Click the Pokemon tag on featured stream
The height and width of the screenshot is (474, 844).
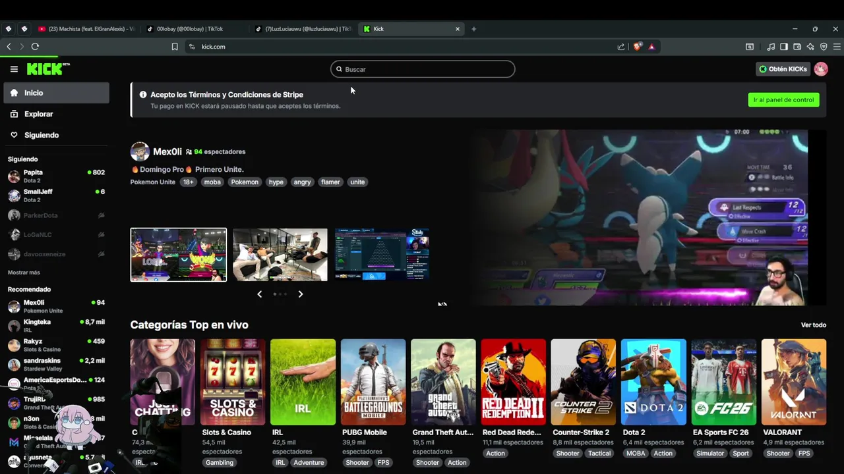point(245,182)
